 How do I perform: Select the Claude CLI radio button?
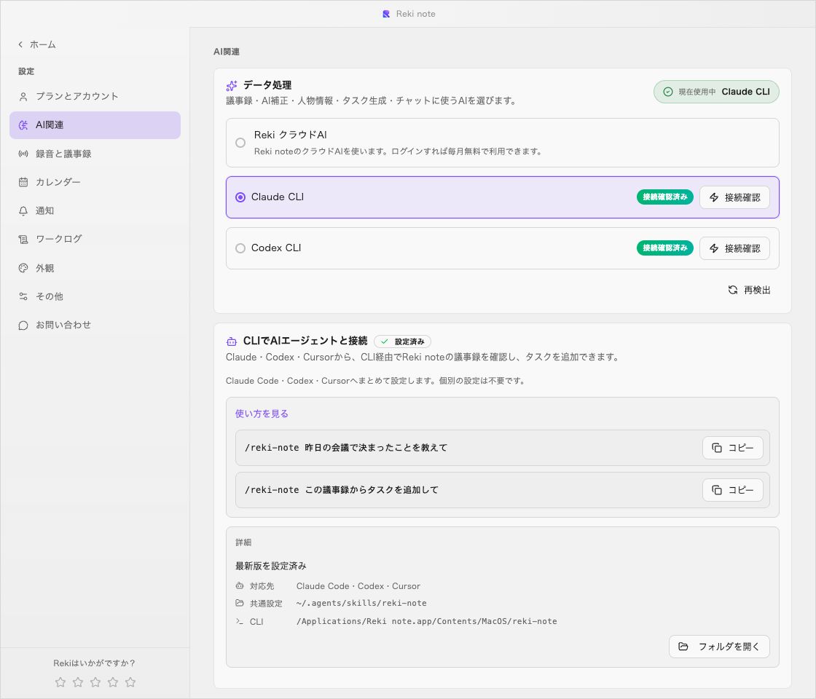[x=240, y=197]
